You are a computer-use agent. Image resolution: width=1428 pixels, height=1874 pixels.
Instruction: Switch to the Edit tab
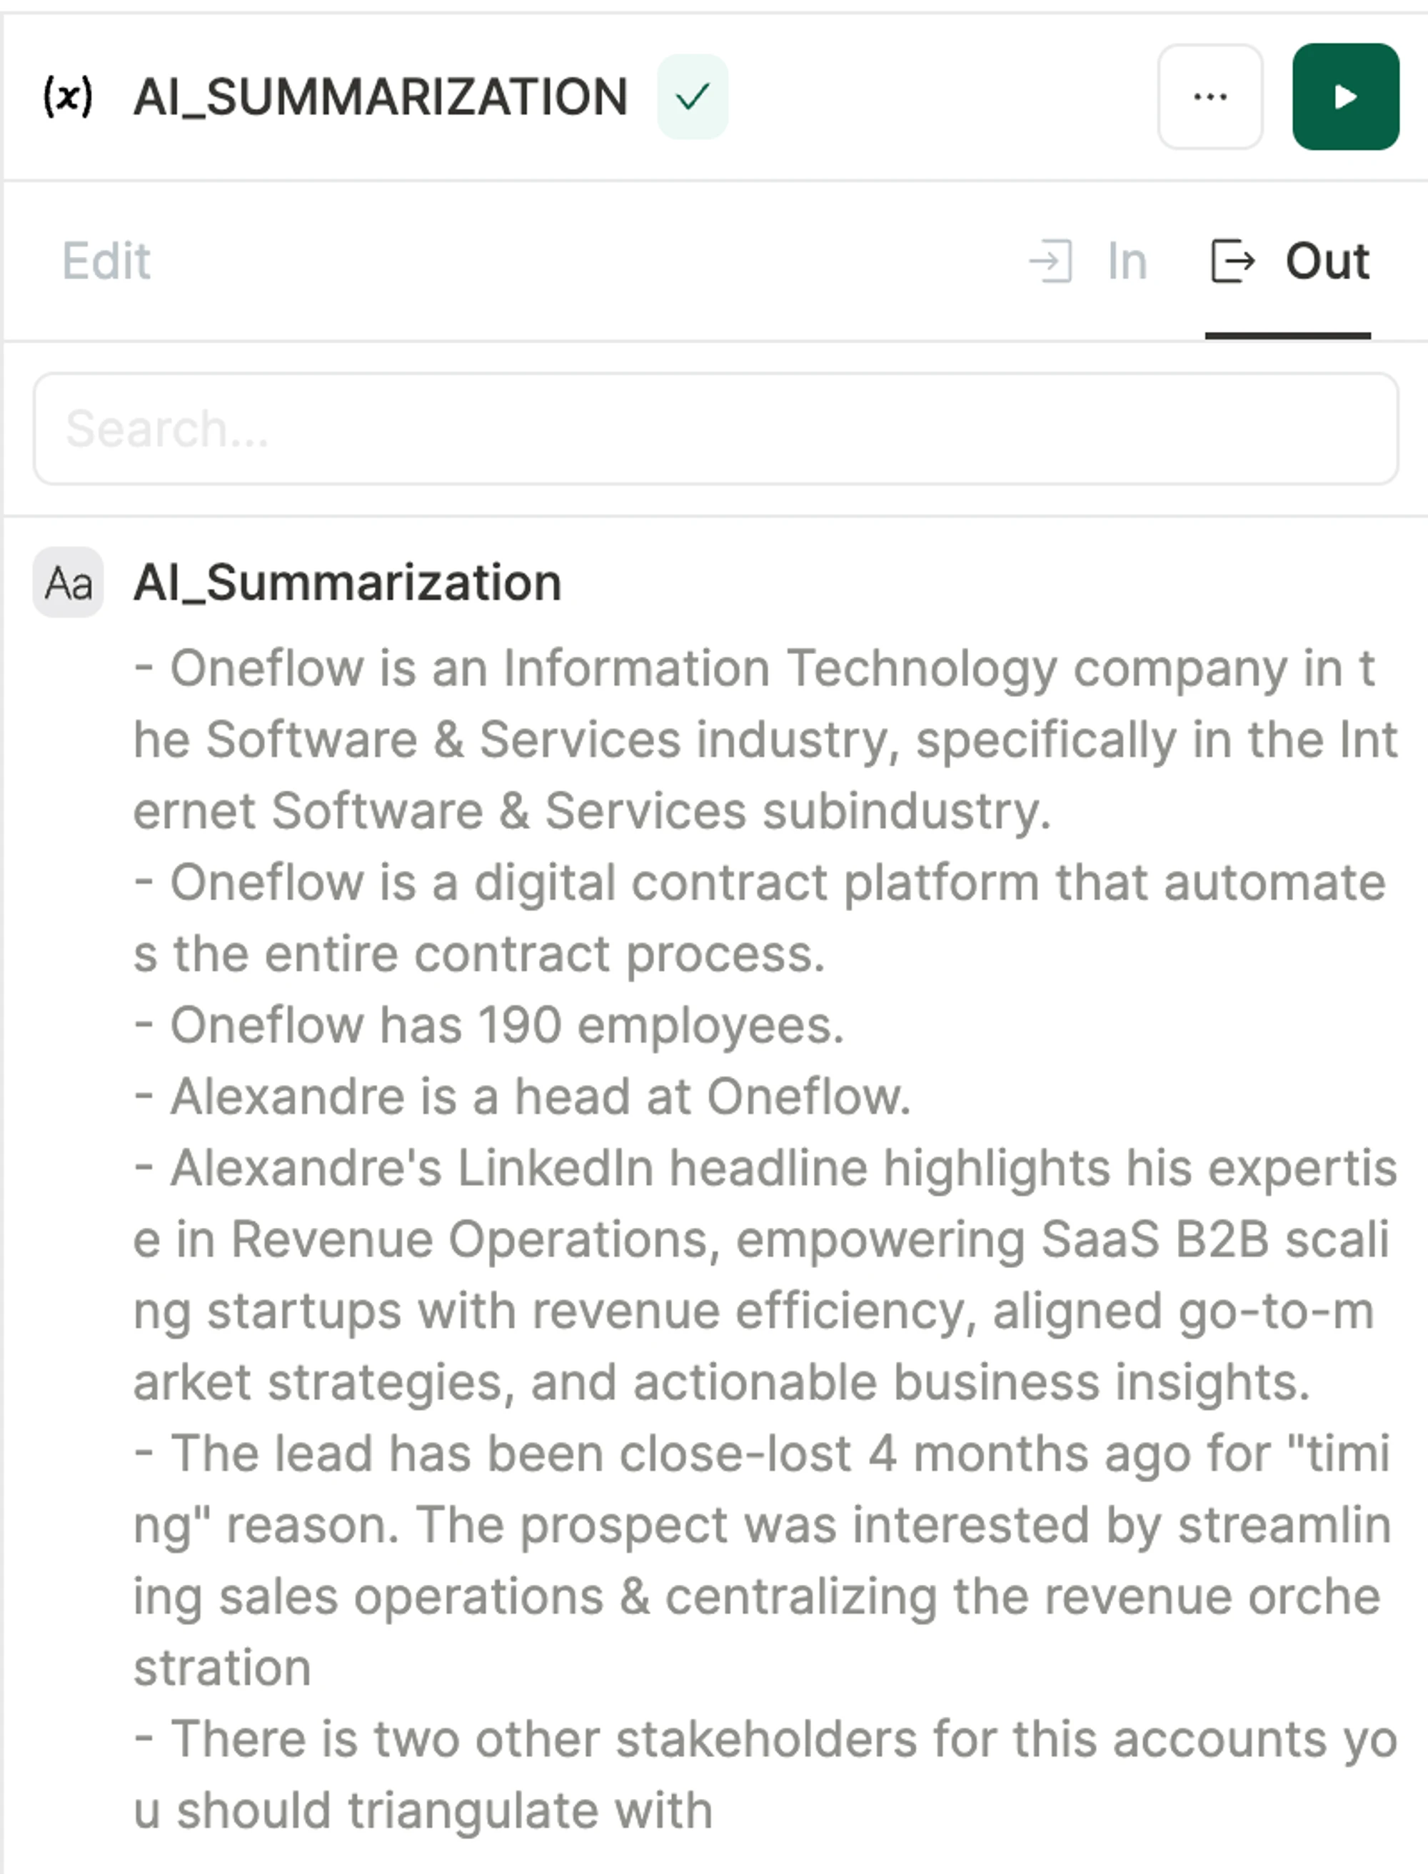tap(106, 260)
